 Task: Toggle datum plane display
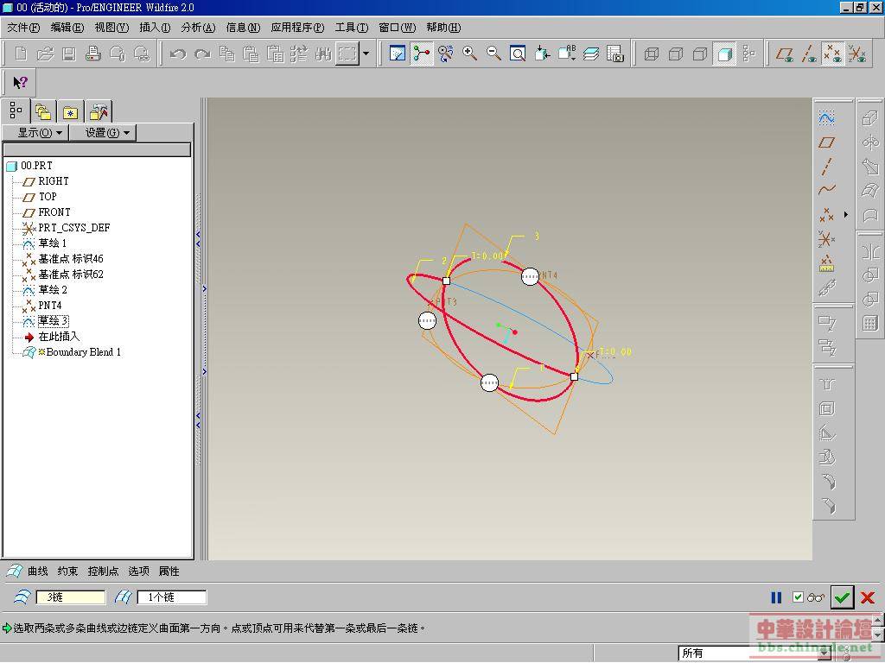pos(785,54)
